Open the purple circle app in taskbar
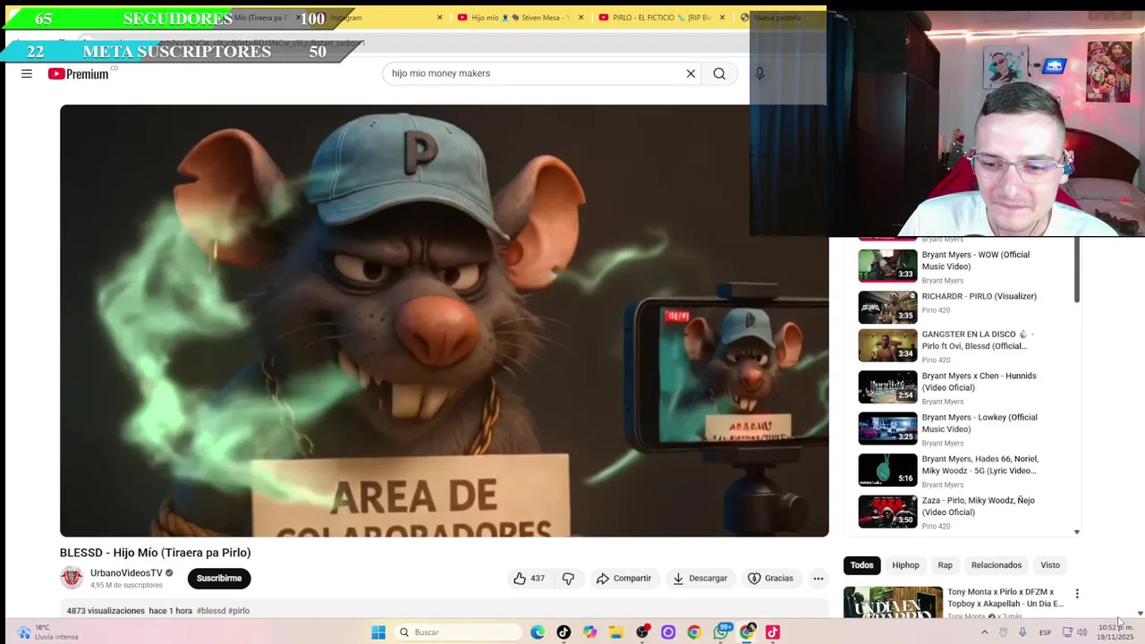Screen dimensions: 1145x644 [x=668, y=632]
